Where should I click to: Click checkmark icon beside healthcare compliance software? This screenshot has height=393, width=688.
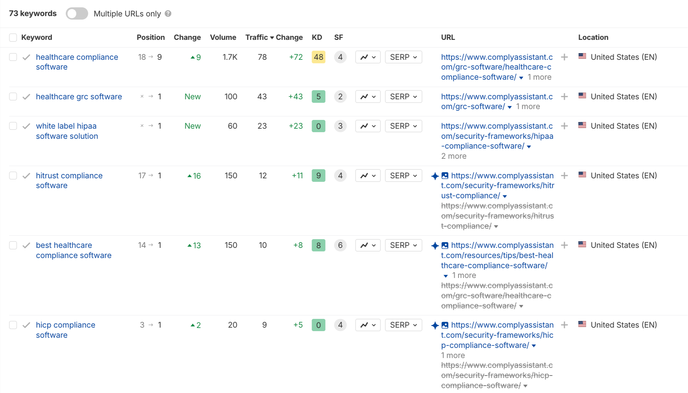(26, 57)
